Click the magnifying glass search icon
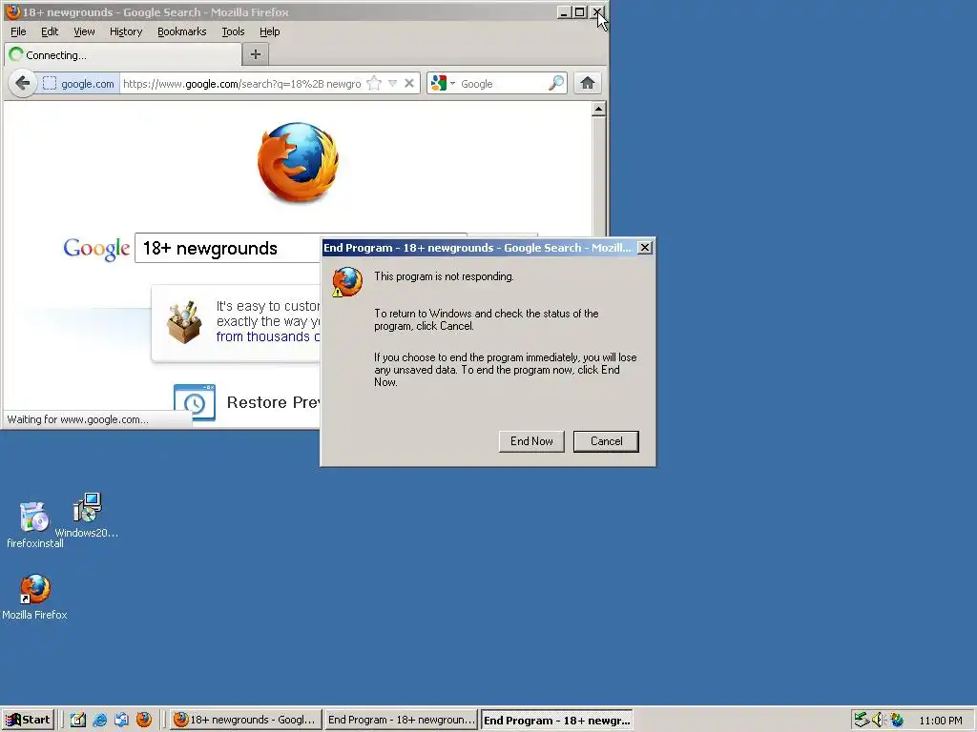 556,83
